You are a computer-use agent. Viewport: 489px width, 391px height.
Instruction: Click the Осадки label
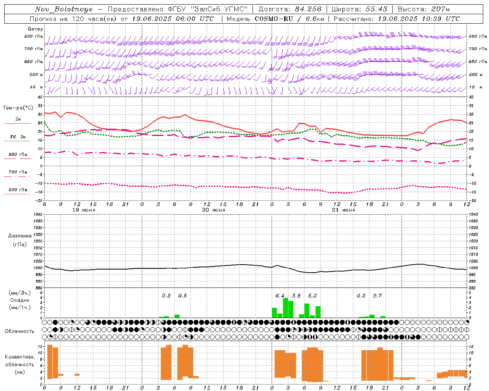pyautogui.click(x=20, y=300)
